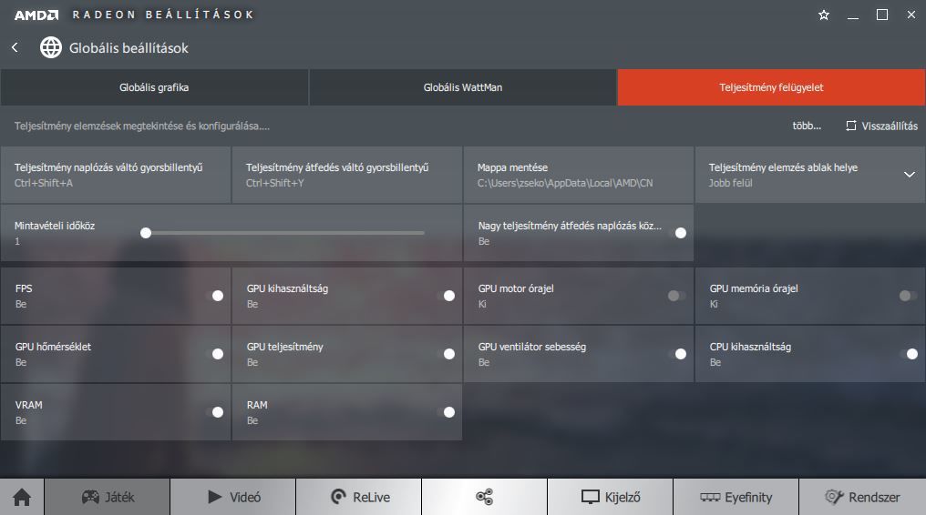Screen dimensions: 926x515
Task: Toggle GPU hőmérséklet switch
Action: [x=214, y=354]
